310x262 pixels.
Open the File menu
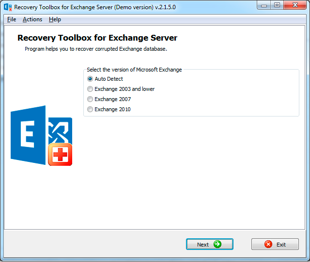pyautogui.click(x=12, y=19)
